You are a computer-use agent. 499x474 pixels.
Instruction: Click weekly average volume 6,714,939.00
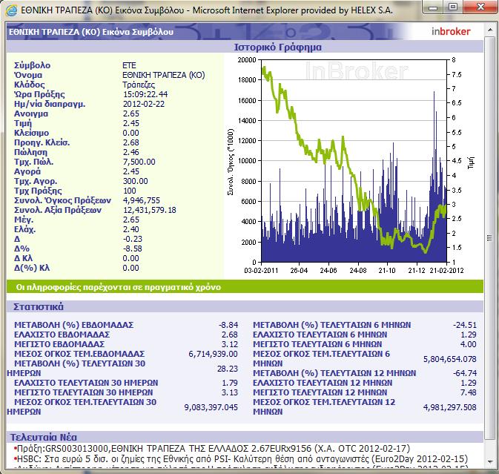(x=214, y=354)
